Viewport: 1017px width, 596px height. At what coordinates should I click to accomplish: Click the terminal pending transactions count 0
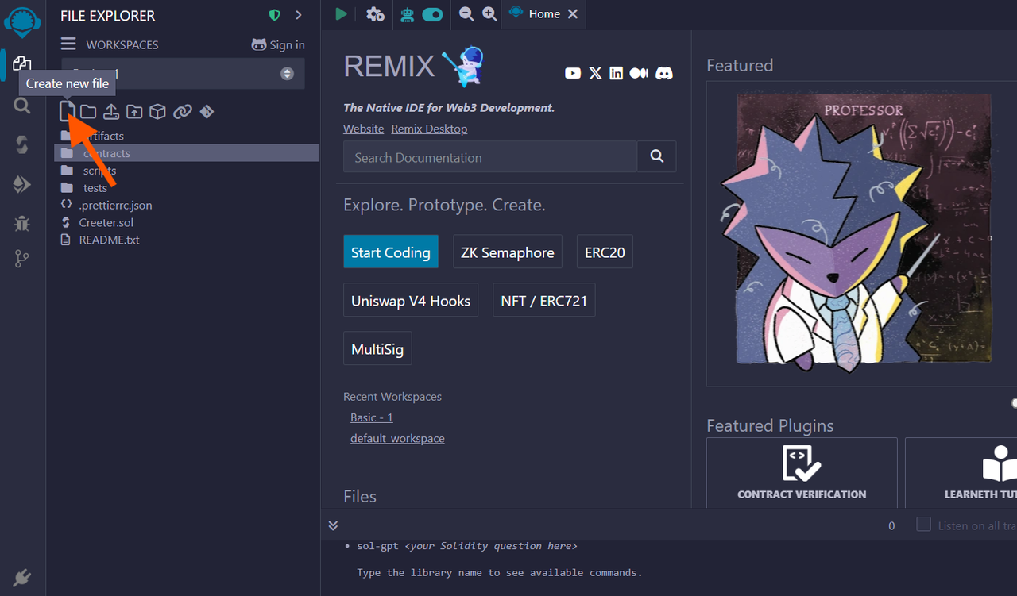click(891, 525)
